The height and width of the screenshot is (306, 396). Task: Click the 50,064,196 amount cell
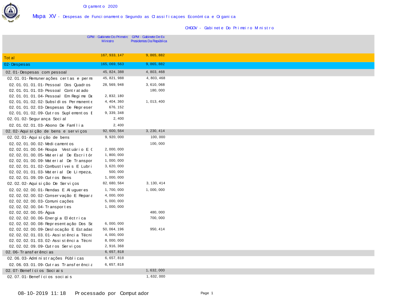[113, 229]
